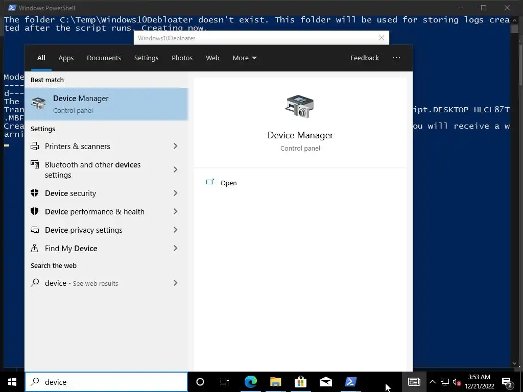The height and width of the screenshot is (392, 523).
Task: Launch Microsoft Edge from the taskbar
Action: [x=251, y=382]
